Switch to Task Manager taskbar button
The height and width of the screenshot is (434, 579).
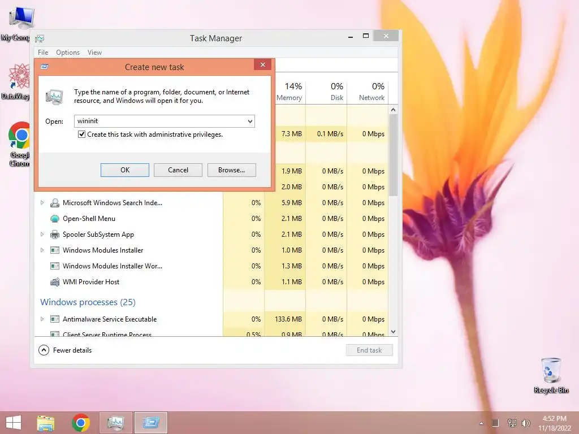115,423
